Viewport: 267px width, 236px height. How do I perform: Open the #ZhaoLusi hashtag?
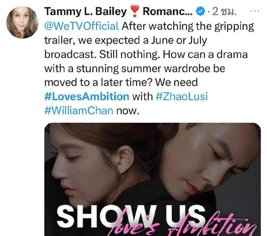click(182, 97)
